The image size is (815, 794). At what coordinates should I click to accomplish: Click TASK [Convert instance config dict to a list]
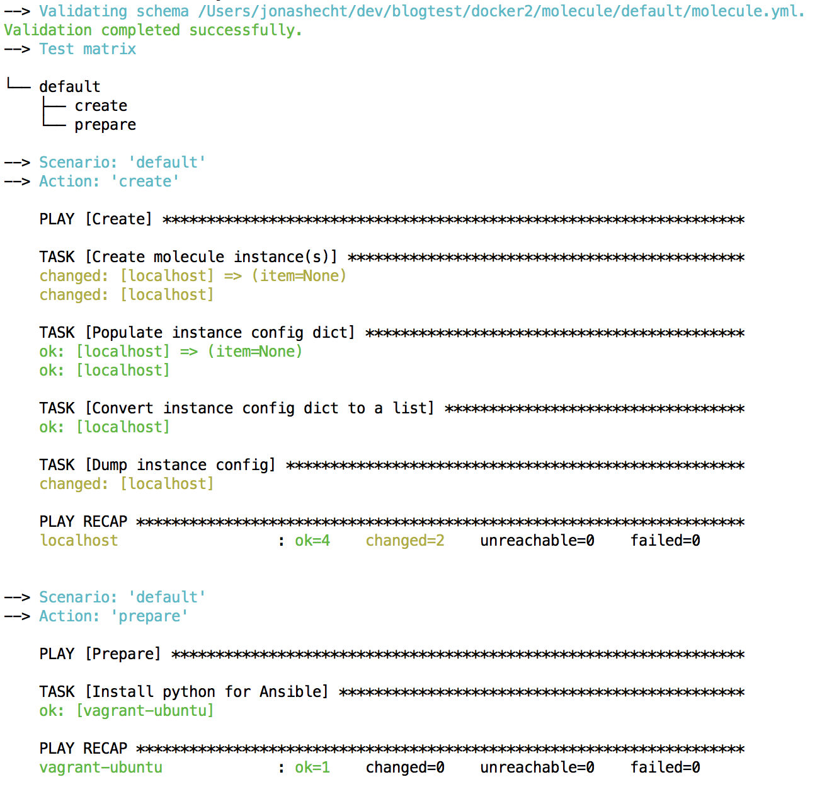tap(237, 408)
